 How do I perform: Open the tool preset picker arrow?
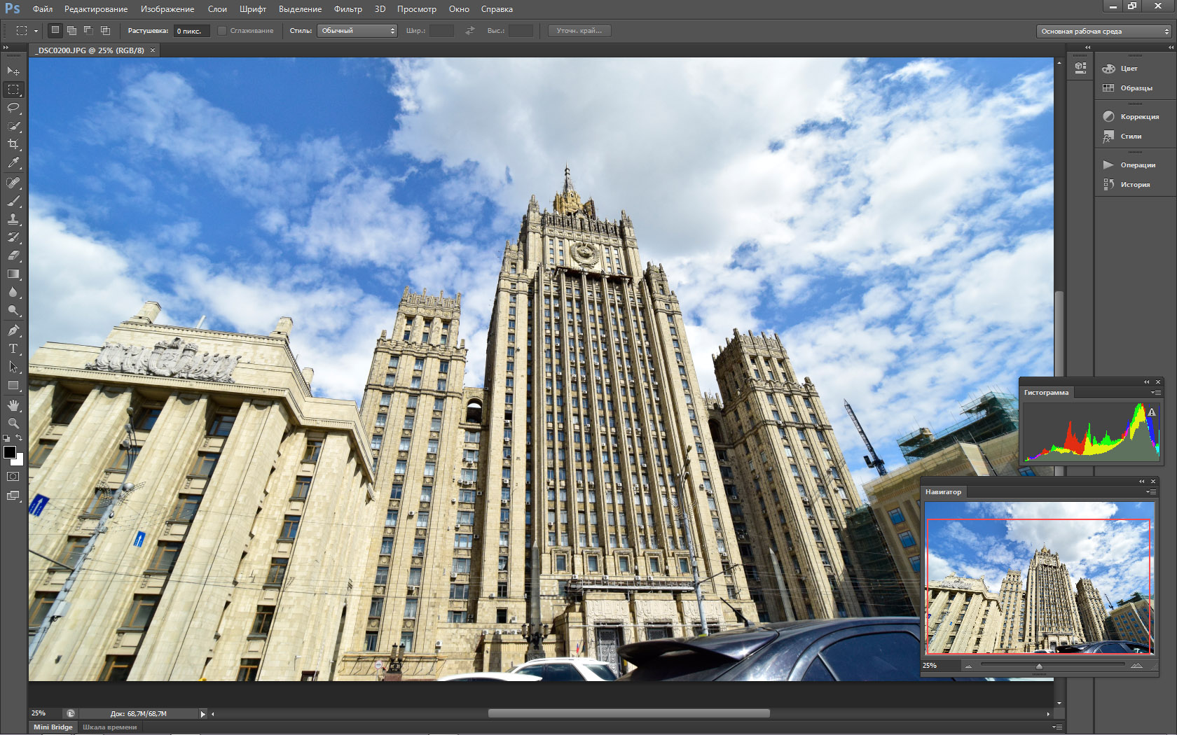point(36,31)
